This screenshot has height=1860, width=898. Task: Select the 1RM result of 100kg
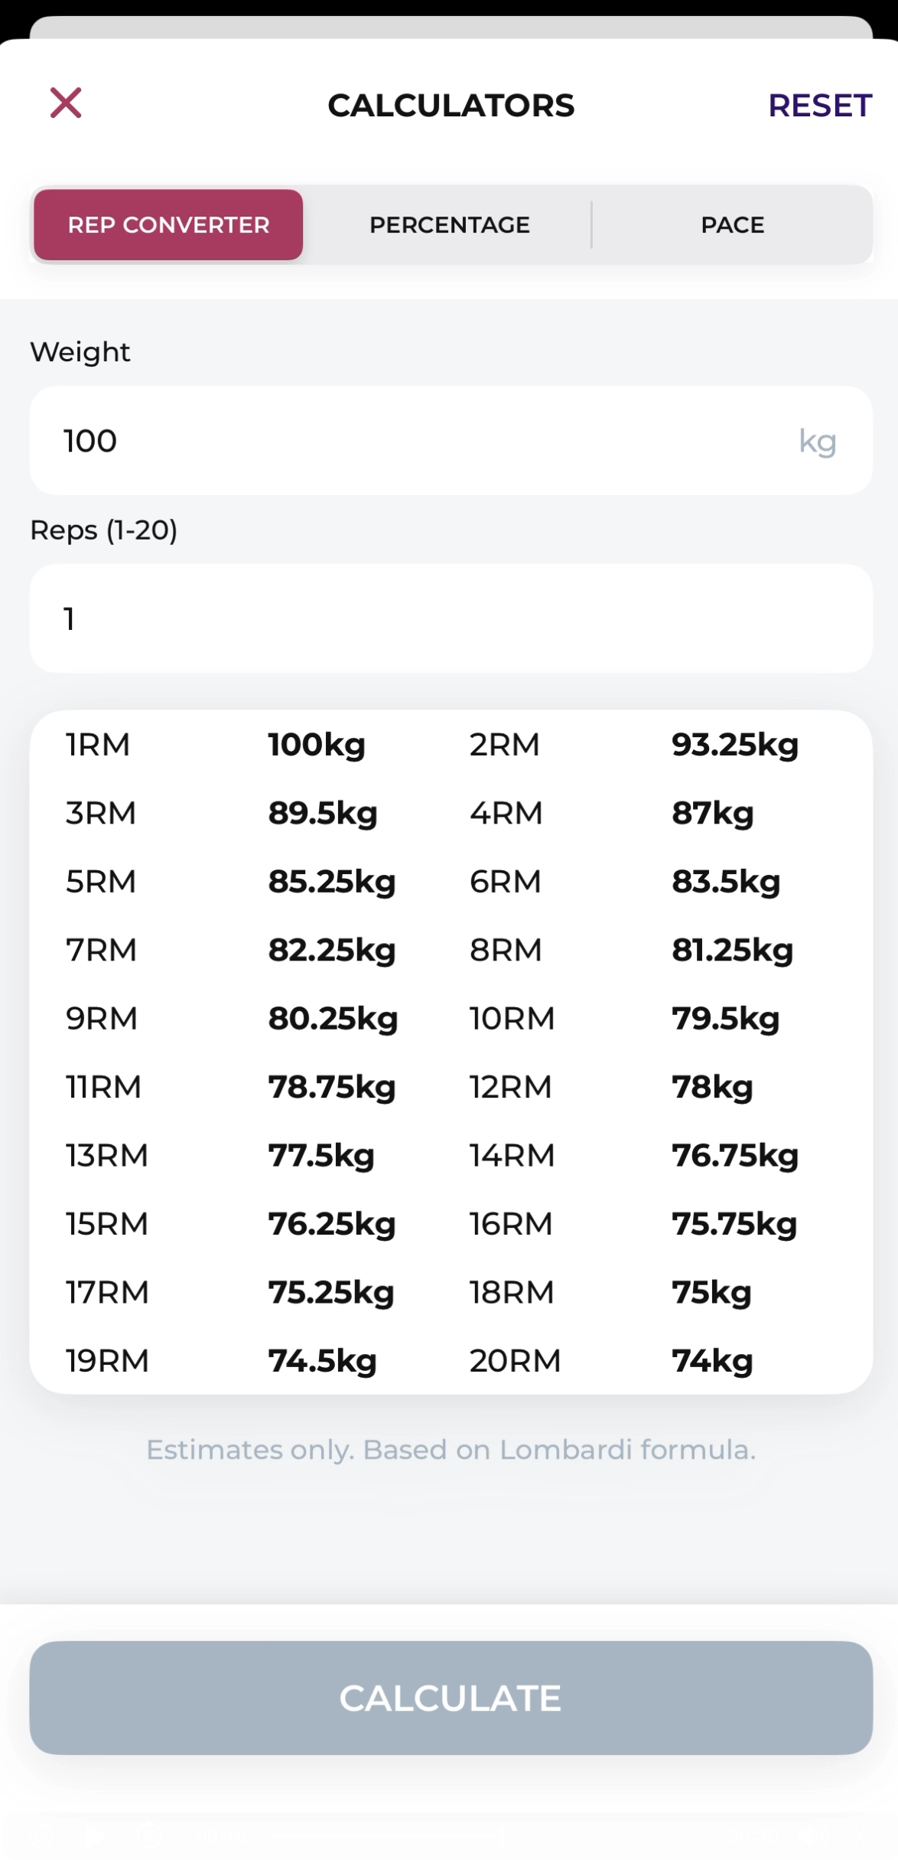pyautogui.click(x=316, y=745)
